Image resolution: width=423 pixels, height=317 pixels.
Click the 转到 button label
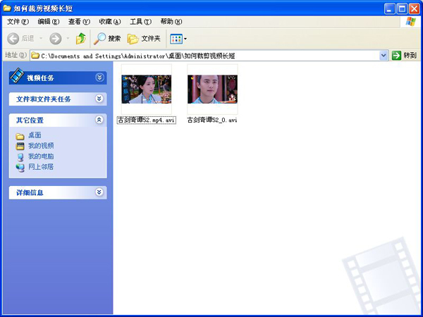410,56
